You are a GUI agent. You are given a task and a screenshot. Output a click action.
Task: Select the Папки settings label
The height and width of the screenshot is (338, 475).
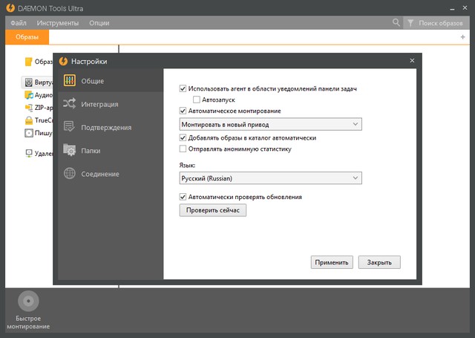pyautogui.click(x=91, y=151)
